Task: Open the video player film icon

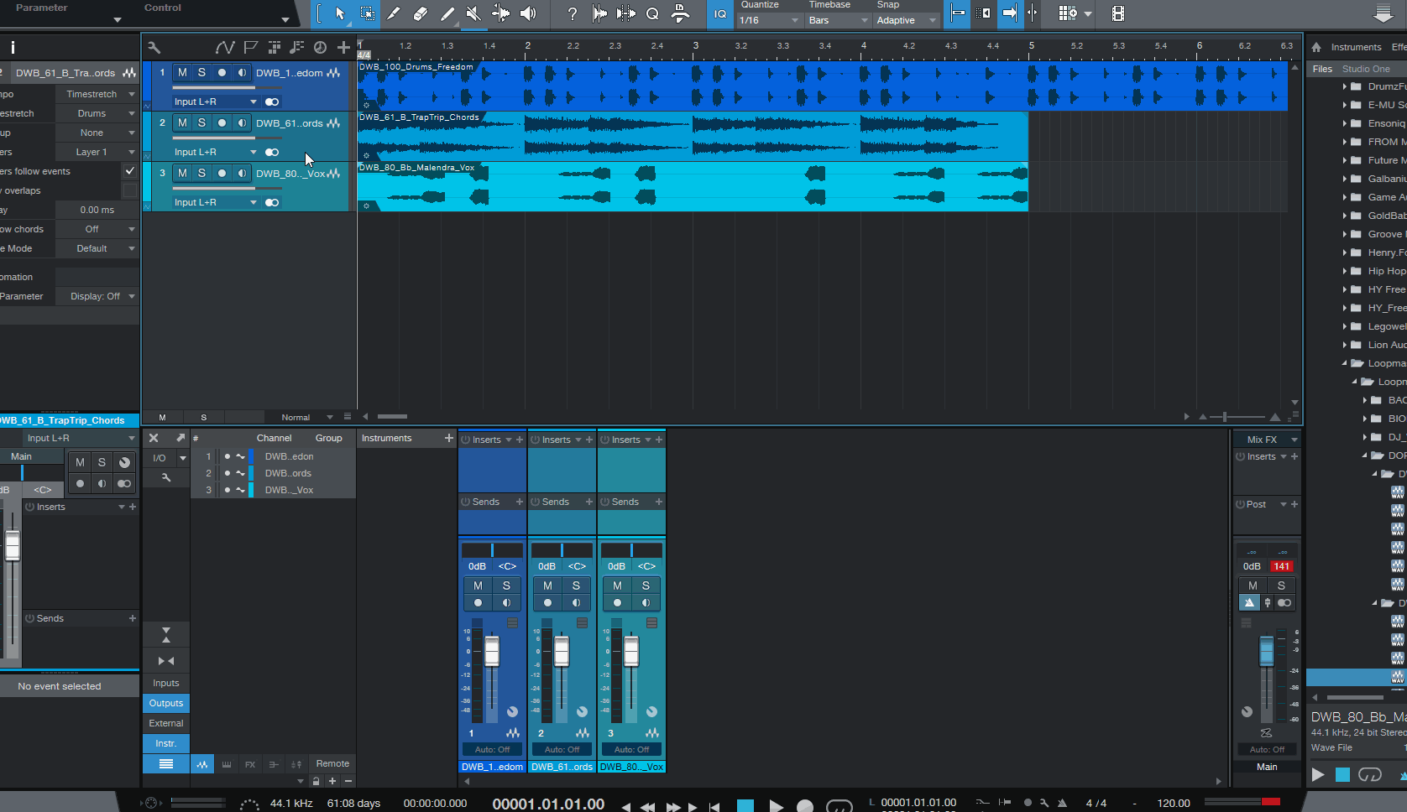Action: tap(1117, 13)
